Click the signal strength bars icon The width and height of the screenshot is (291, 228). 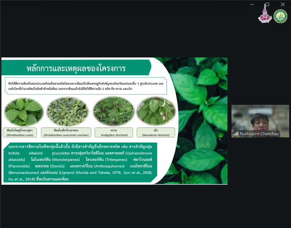pos(236,133)
